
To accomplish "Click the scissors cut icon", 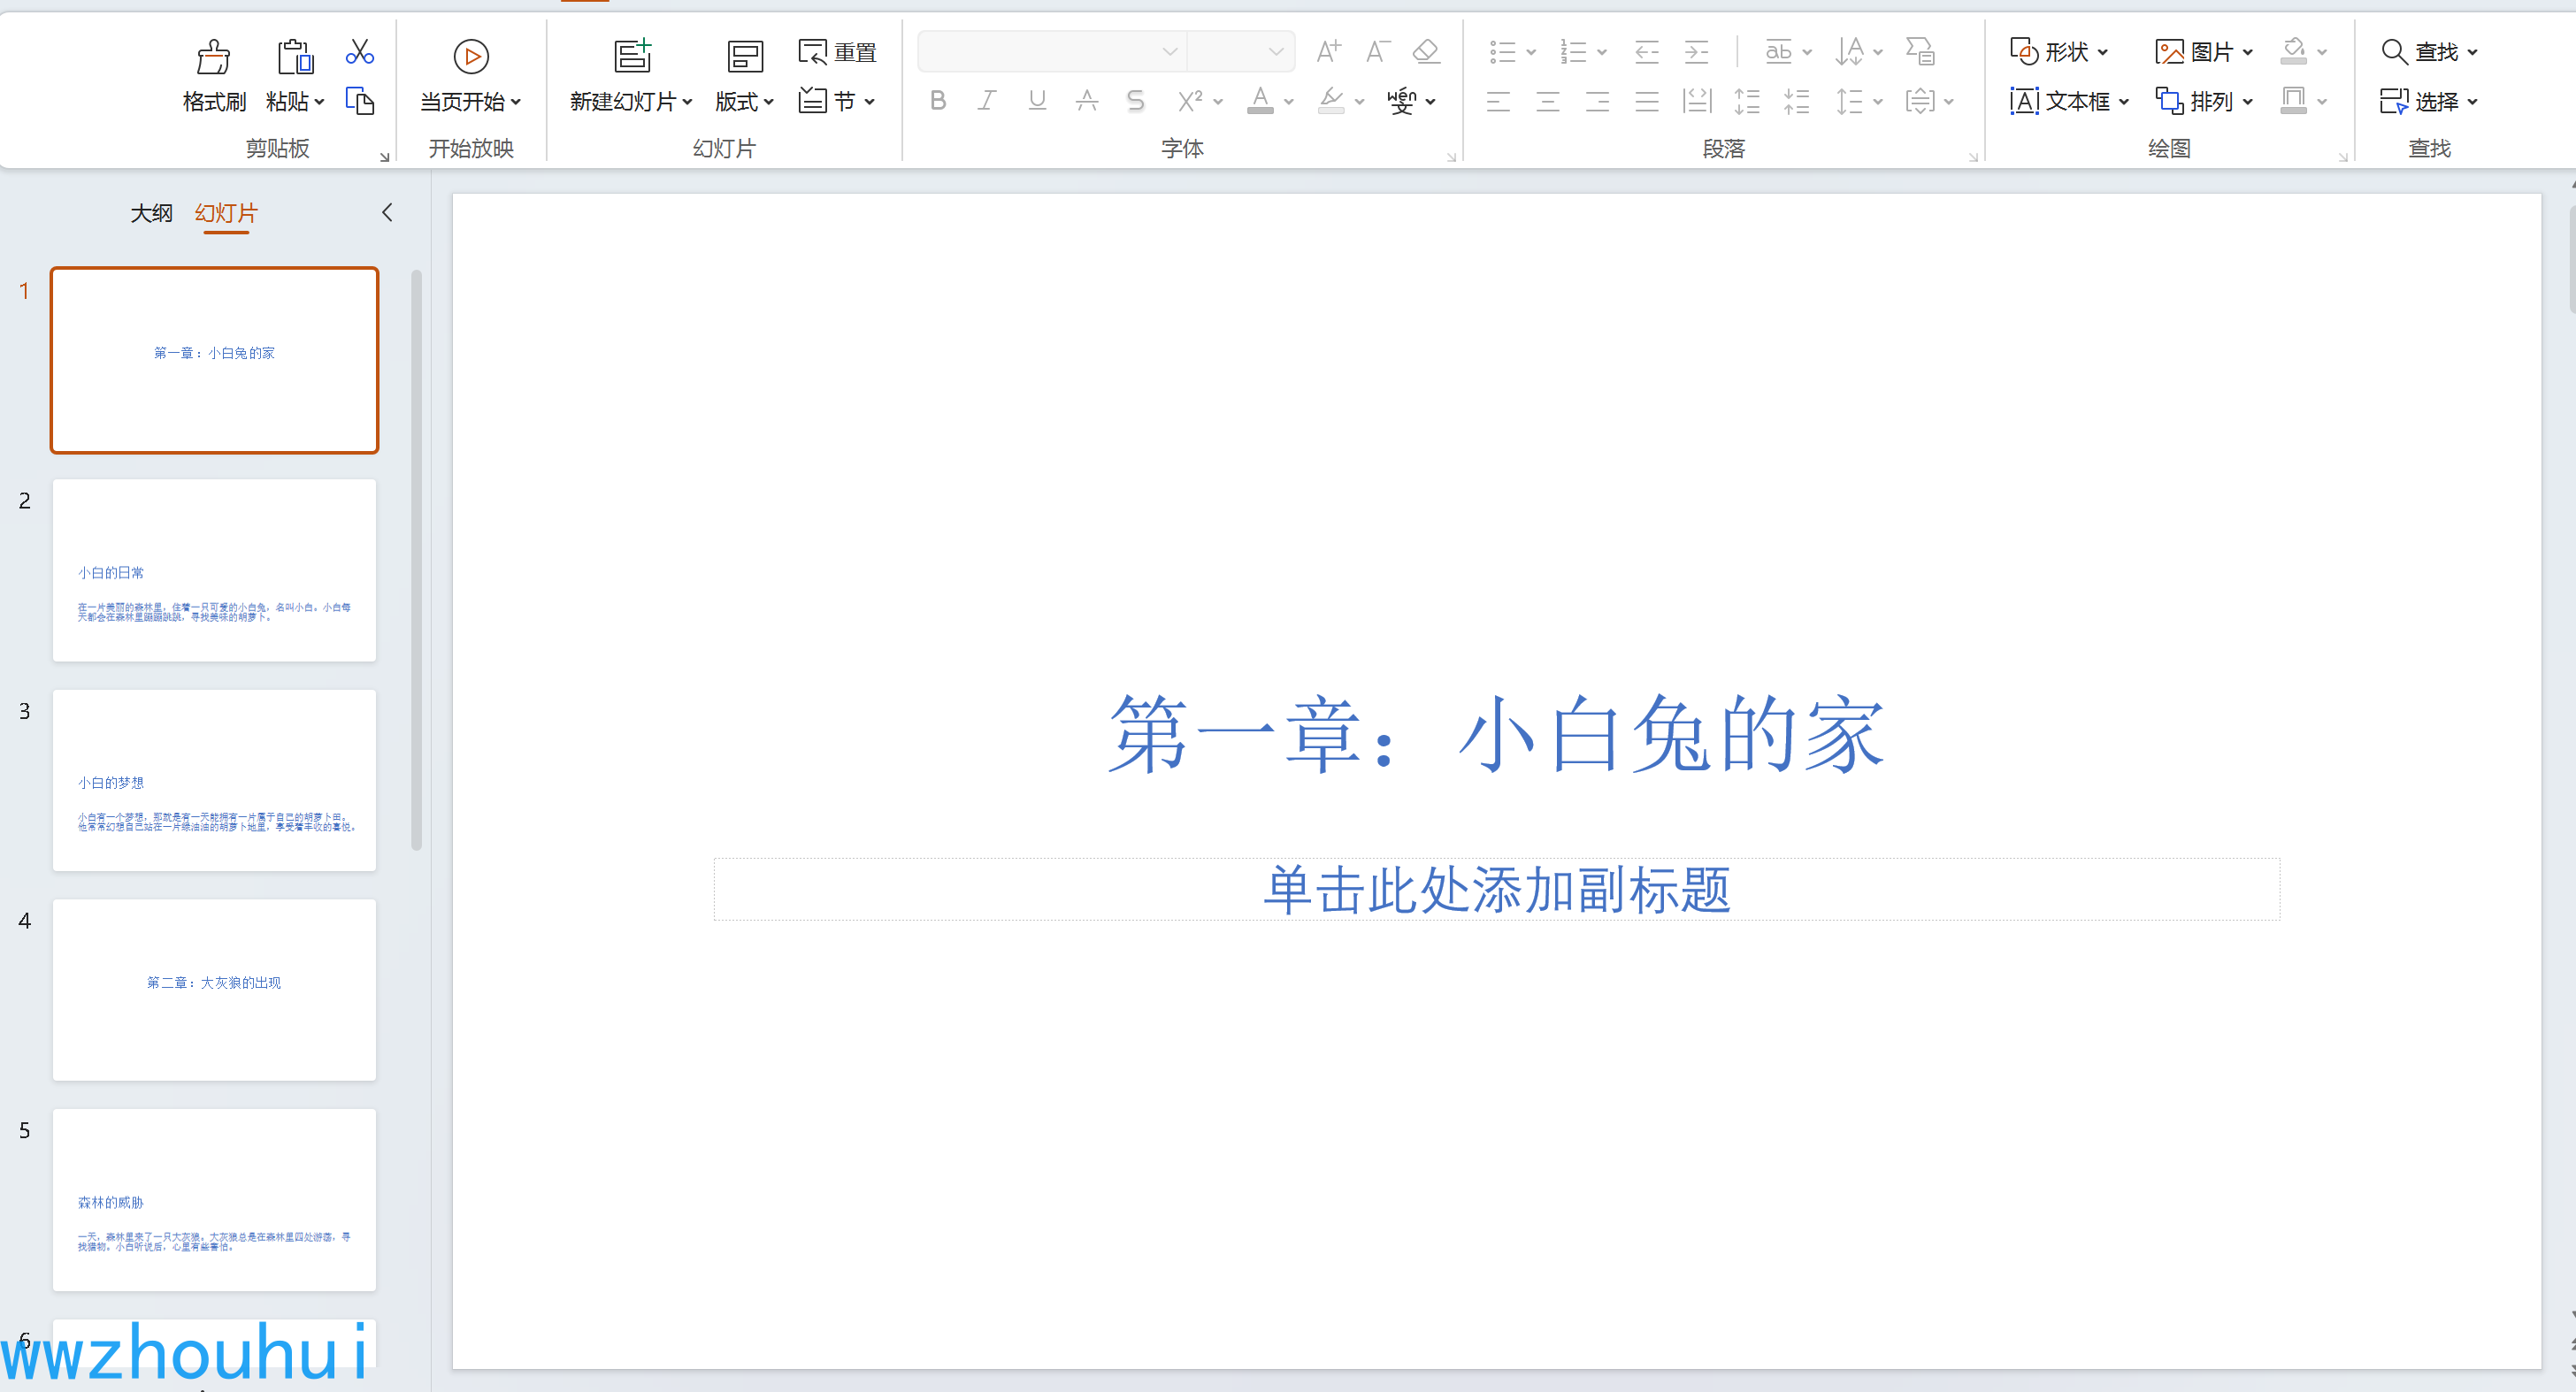I will tap(359, 52).
